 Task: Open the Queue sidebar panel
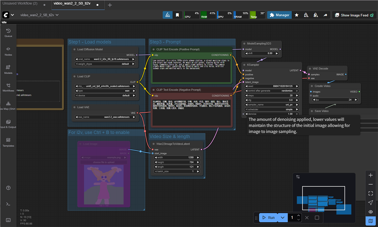(8, 33)
